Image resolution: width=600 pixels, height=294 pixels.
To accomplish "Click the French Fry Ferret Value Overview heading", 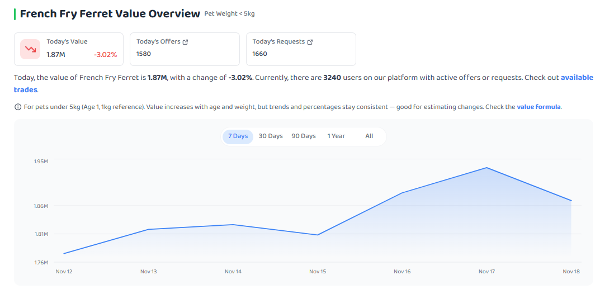I will (x=110, y=14).
